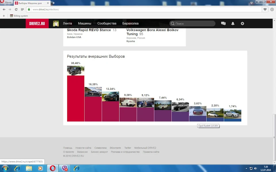Image resolution: width=276 pixels, height=172 pixels.
Task: Click the Правила сайта footer link
Action: click(151, 152)
